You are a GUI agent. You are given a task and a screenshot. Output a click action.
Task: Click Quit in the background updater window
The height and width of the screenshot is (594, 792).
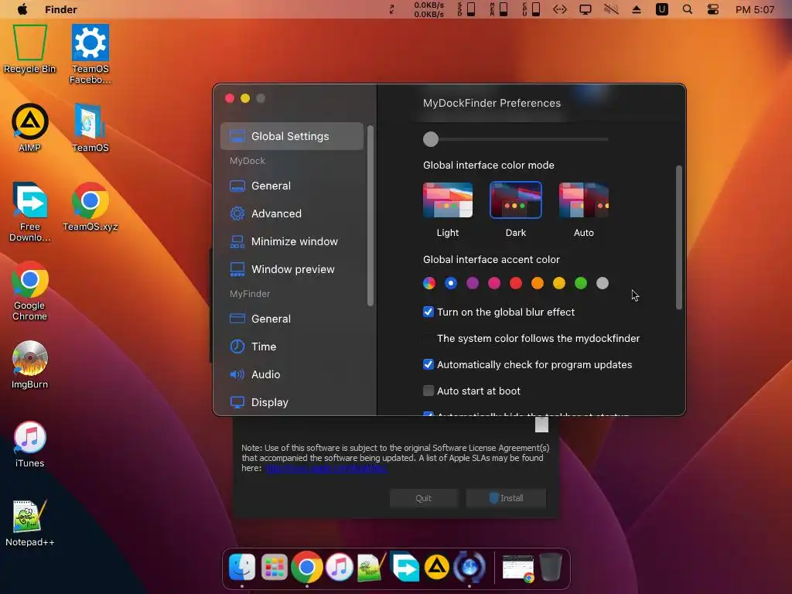point(423,498)
